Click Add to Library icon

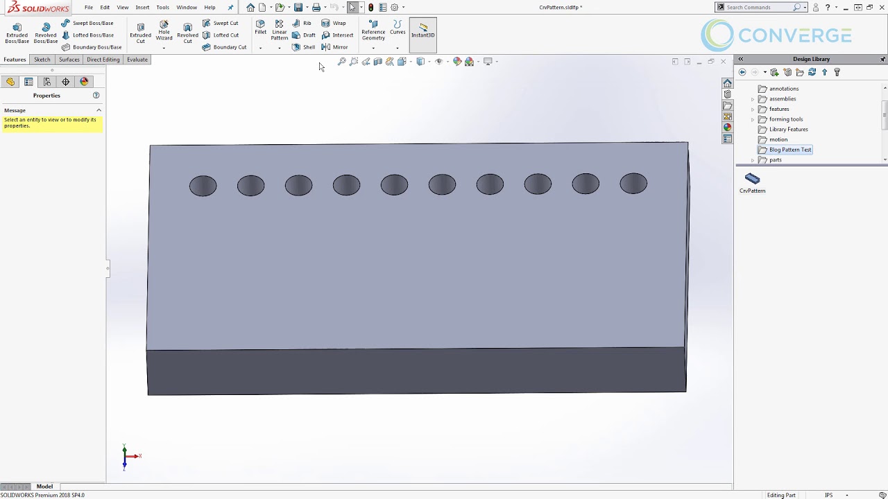(x=775, y=72)
